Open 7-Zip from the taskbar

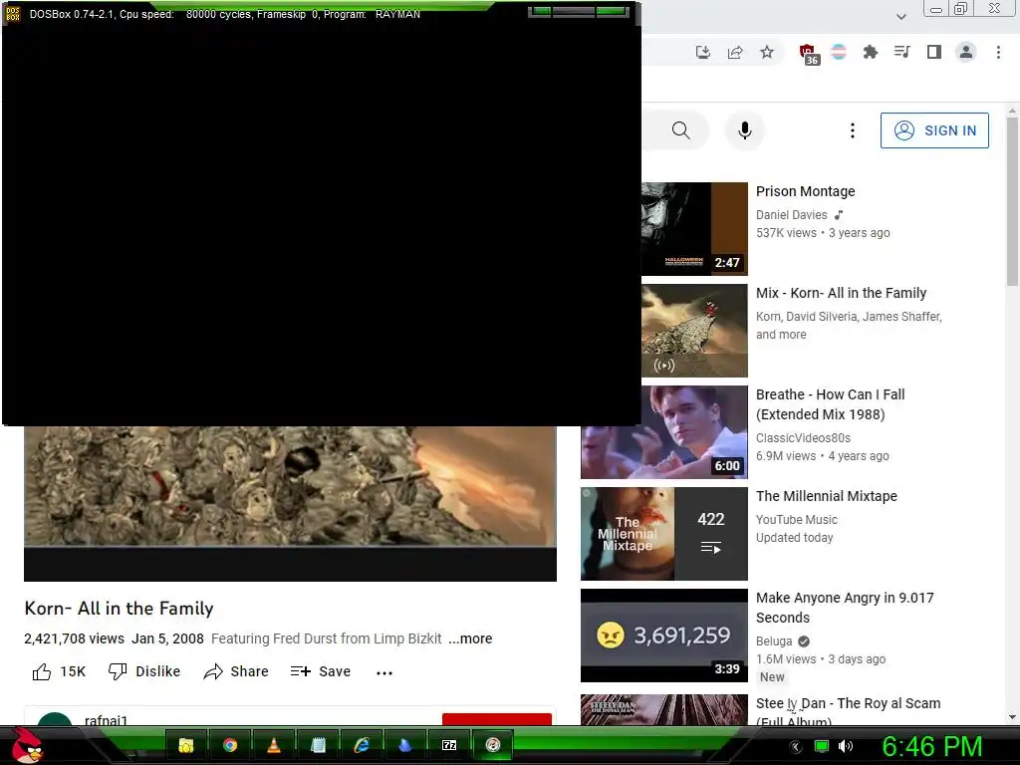(x=449, y=745)
